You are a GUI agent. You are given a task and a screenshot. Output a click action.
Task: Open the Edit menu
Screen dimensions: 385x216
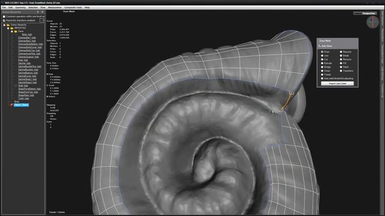point(11,7)
